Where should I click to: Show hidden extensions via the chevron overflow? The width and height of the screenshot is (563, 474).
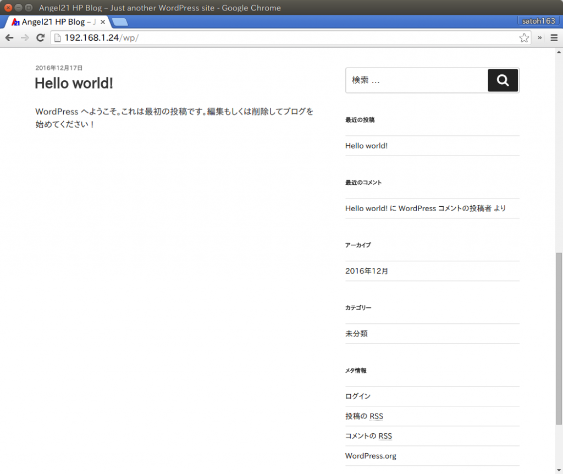coord(540,38)
